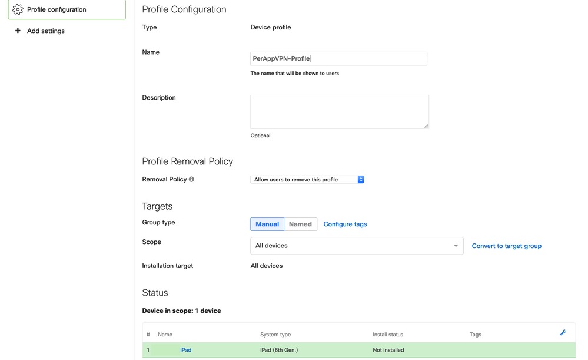Choose Add settings in the sidebar
588x360 pixels.
tap(46, 31)
